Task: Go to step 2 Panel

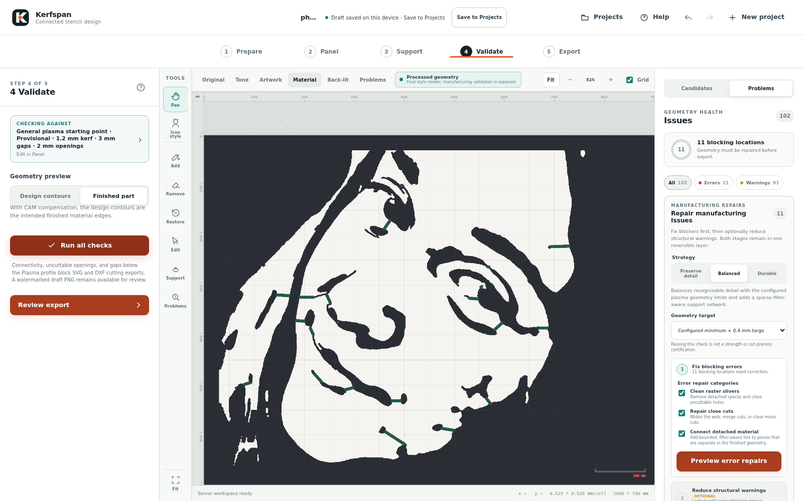Action: point(322,52)
